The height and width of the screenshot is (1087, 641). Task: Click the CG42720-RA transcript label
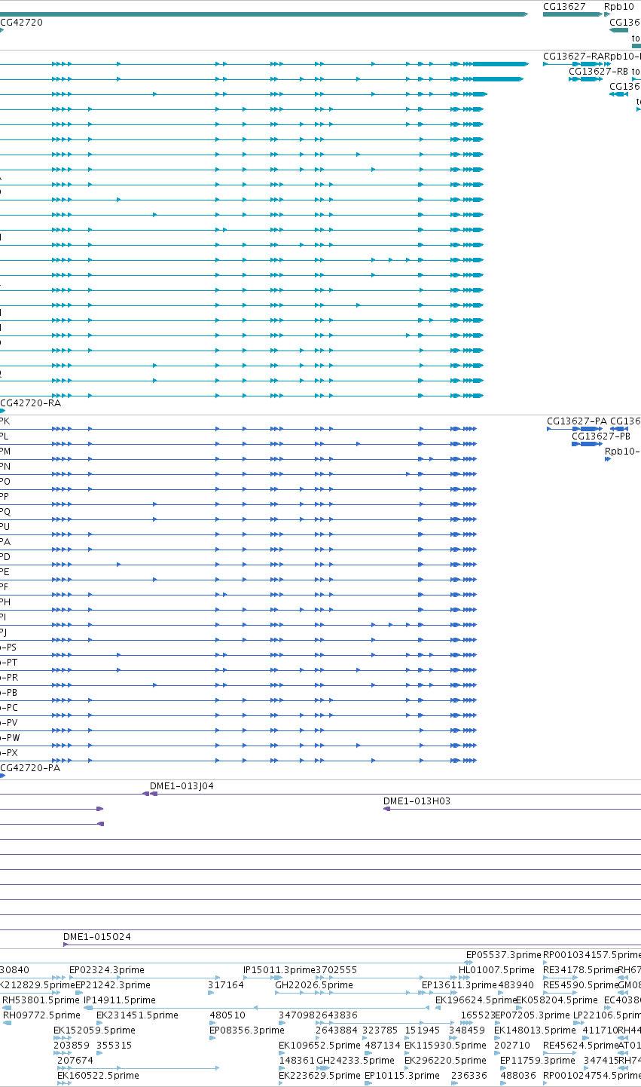coord(31,403)
